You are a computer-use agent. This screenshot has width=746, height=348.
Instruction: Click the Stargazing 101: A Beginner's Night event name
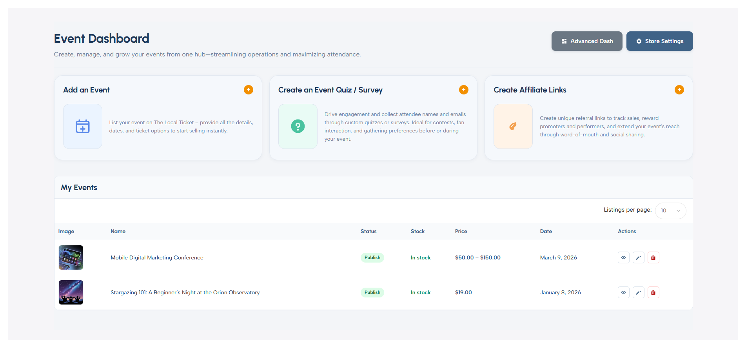[185, 292]
